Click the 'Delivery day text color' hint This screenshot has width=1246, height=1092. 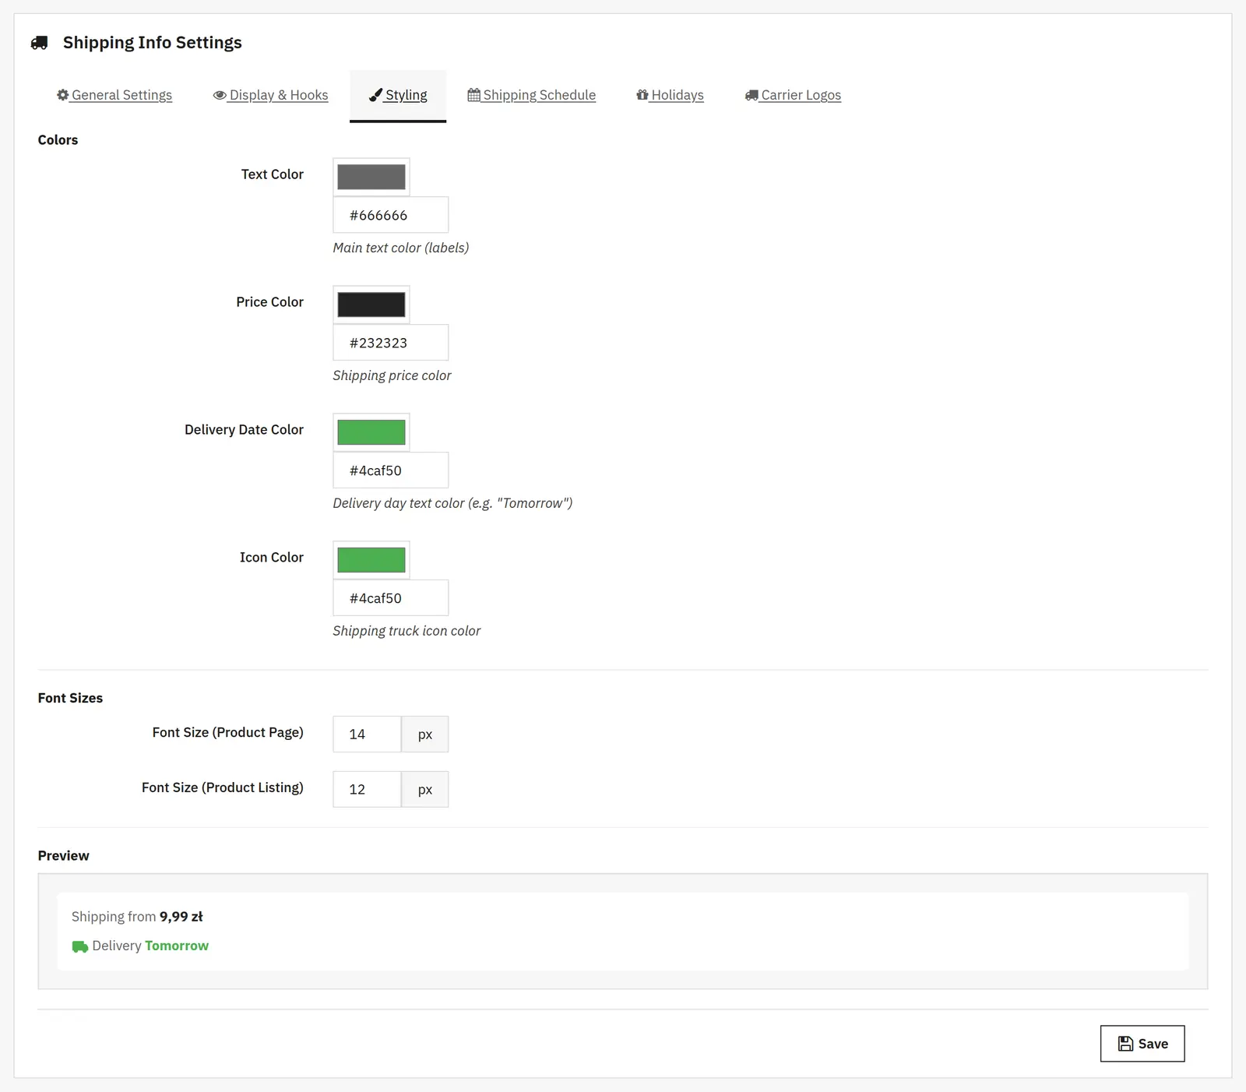click(452, 503)
